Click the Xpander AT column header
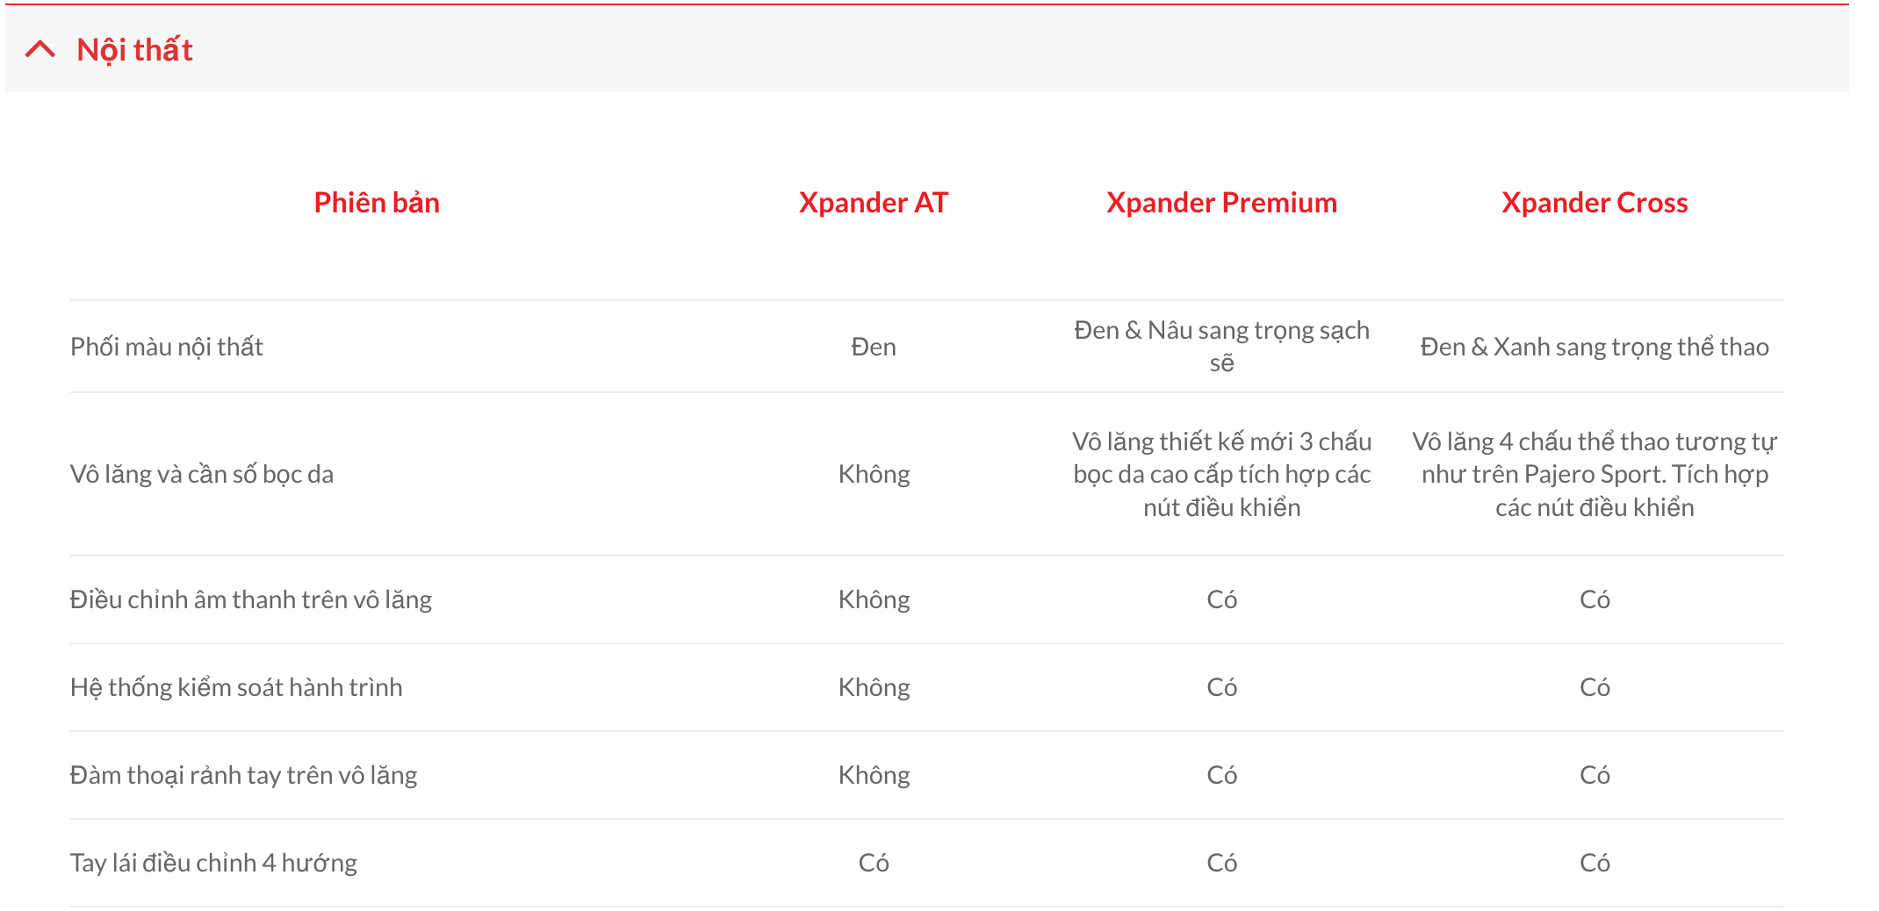1879x911 pixels. 873,203
